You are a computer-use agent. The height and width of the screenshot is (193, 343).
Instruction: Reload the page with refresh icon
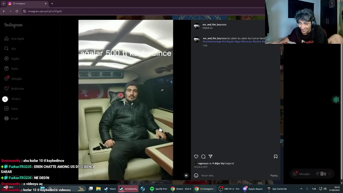point(17,11)
